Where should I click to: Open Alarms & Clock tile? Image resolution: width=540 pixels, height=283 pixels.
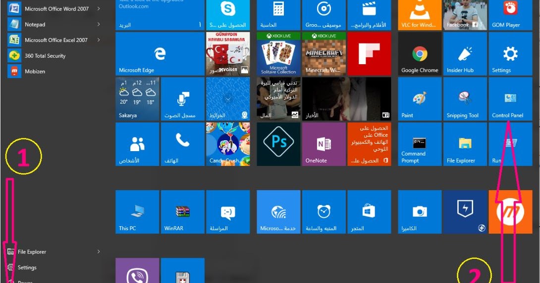[324, 212]
